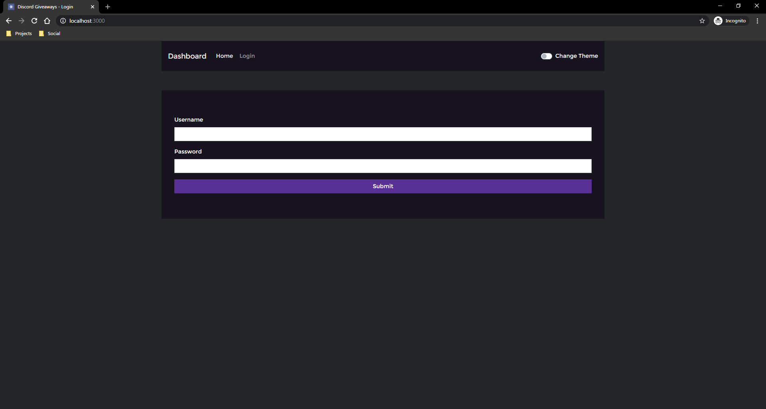
Task: Go back using the browser back arrow
Action: pos(9,21)
